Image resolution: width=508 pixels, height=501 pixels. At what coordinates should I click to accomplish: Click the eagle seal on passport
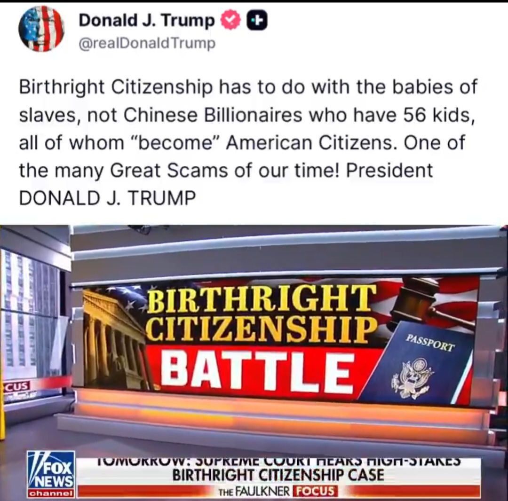[413, 379]
